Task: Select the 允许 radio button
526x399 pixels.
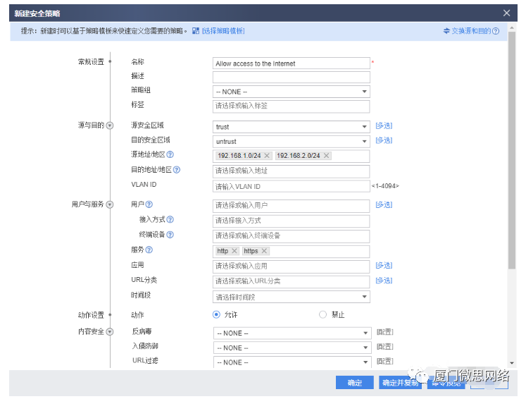Action: point(216,314)
